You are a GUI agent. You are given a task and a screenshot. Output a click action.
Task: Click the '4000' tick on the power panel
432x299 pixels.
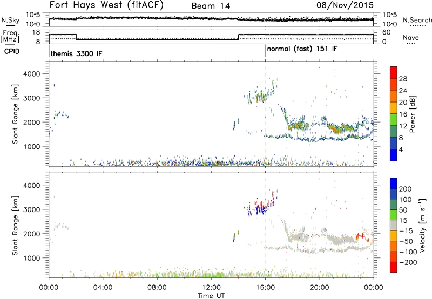31,74
